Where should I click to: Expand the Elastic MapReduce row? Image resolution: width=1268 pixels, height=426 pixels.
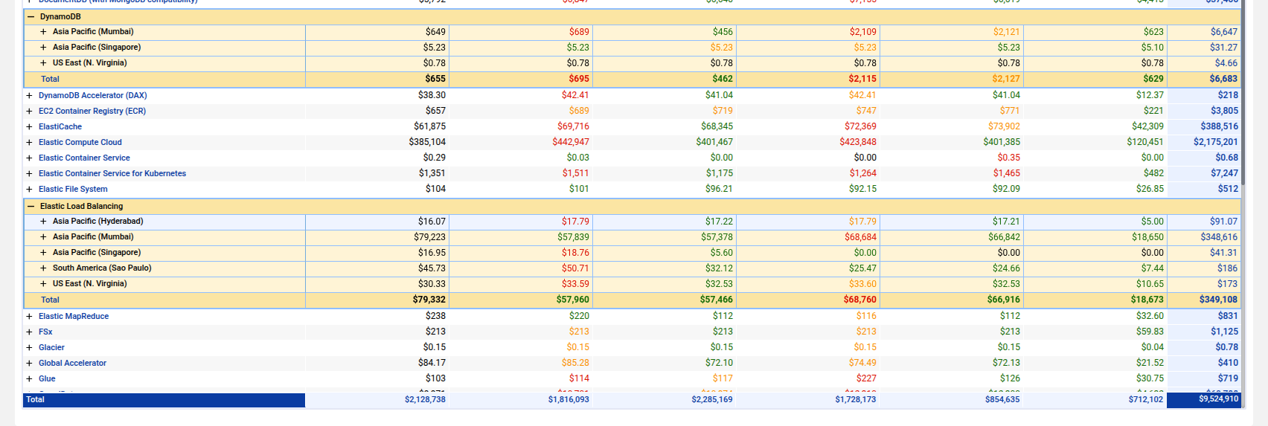tap(29, 316)
